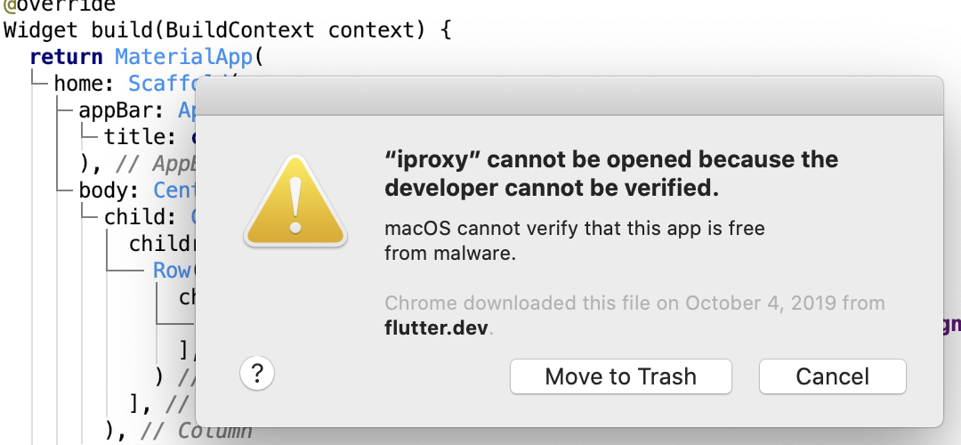Viewport: 961px width, 445px height.
Task: Click the // Column closing comment
Action: click(201, 431)
